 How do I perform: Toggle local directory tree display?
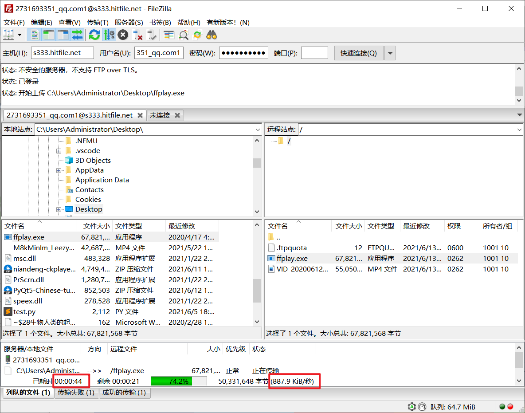[x=48, y=35]
